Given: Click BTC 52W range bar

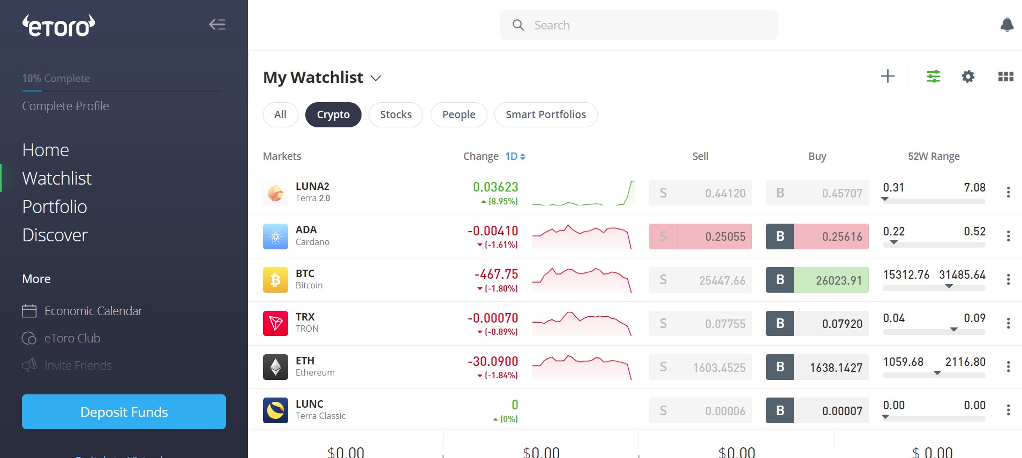Looking at the screenshot, I should [x=934, y=288].
